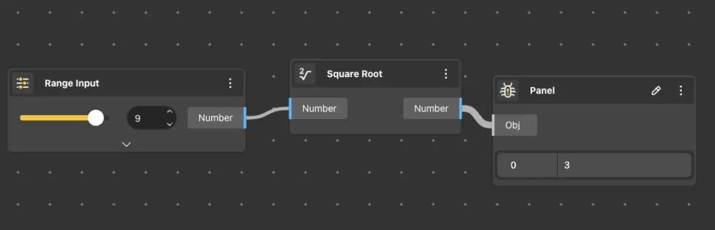The width and height of the screenshot is (715, 230).
Task: Select the wire between Range Input and Square Root
Action: (268, 113)
